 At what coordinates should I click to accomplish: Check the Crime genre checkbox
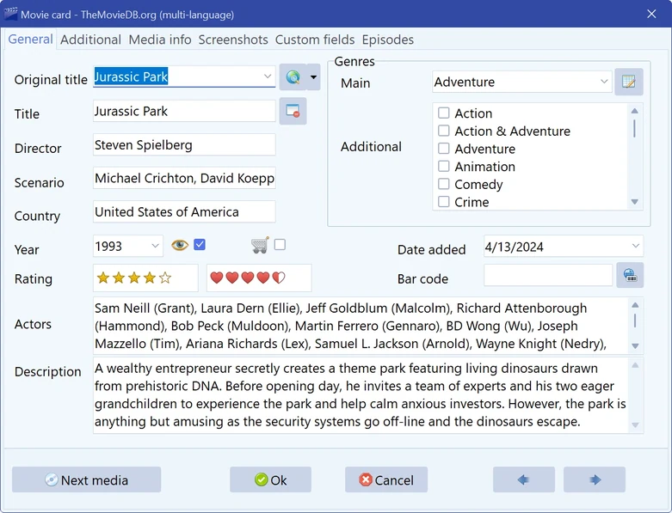pyautogui.click(x=444, y=202)
